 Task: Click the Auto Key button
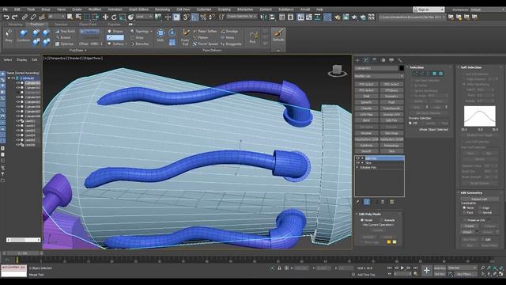coord(440,268)
